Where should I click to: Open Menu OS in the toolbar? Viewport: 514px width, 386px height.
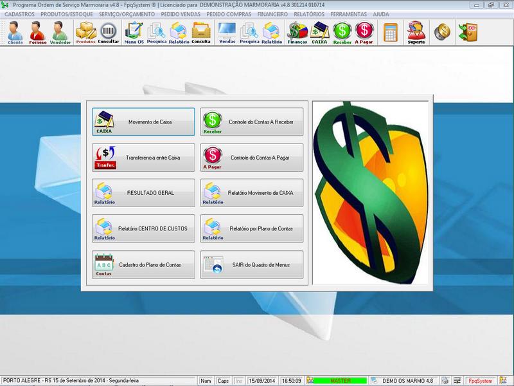tap(134, 32)
